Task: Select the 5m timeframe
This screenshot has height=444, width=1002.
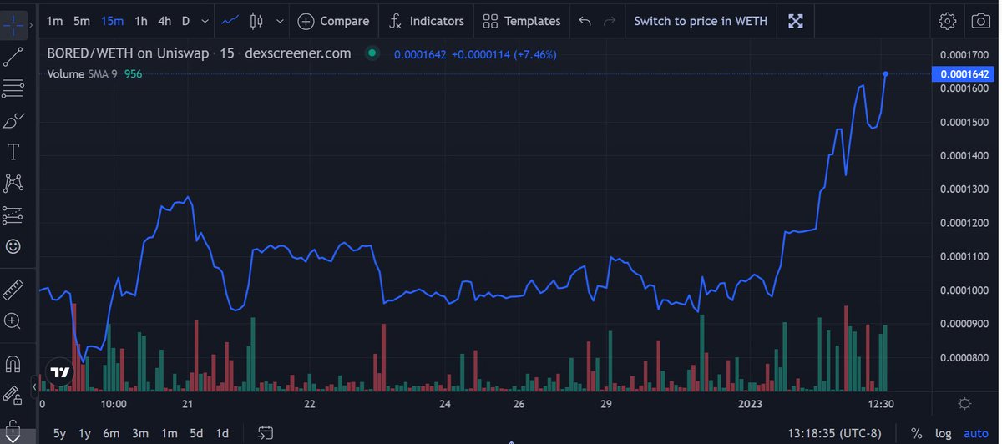Action: click(x=81, y=21)
